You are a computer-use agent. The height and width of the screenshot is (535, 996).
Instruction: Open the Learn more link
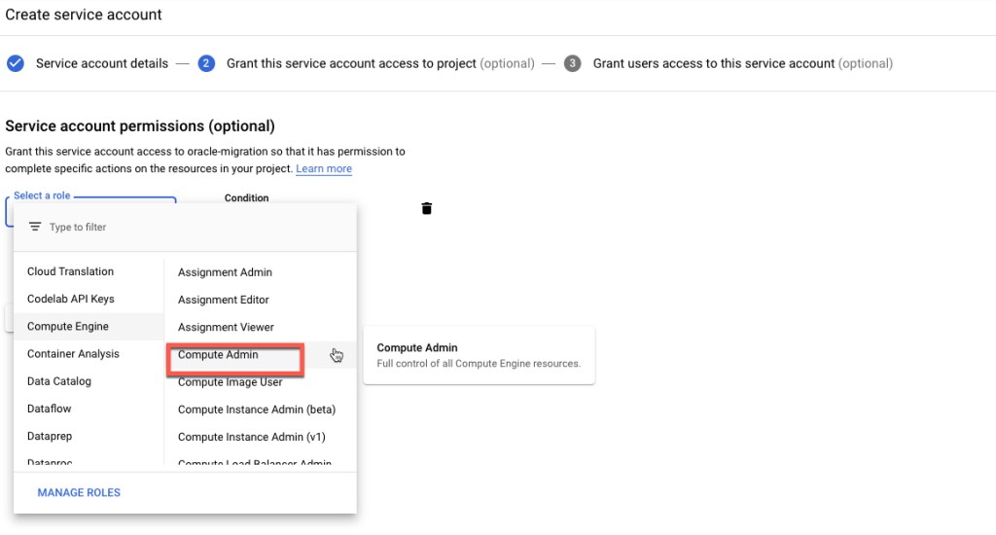point(324,168)
